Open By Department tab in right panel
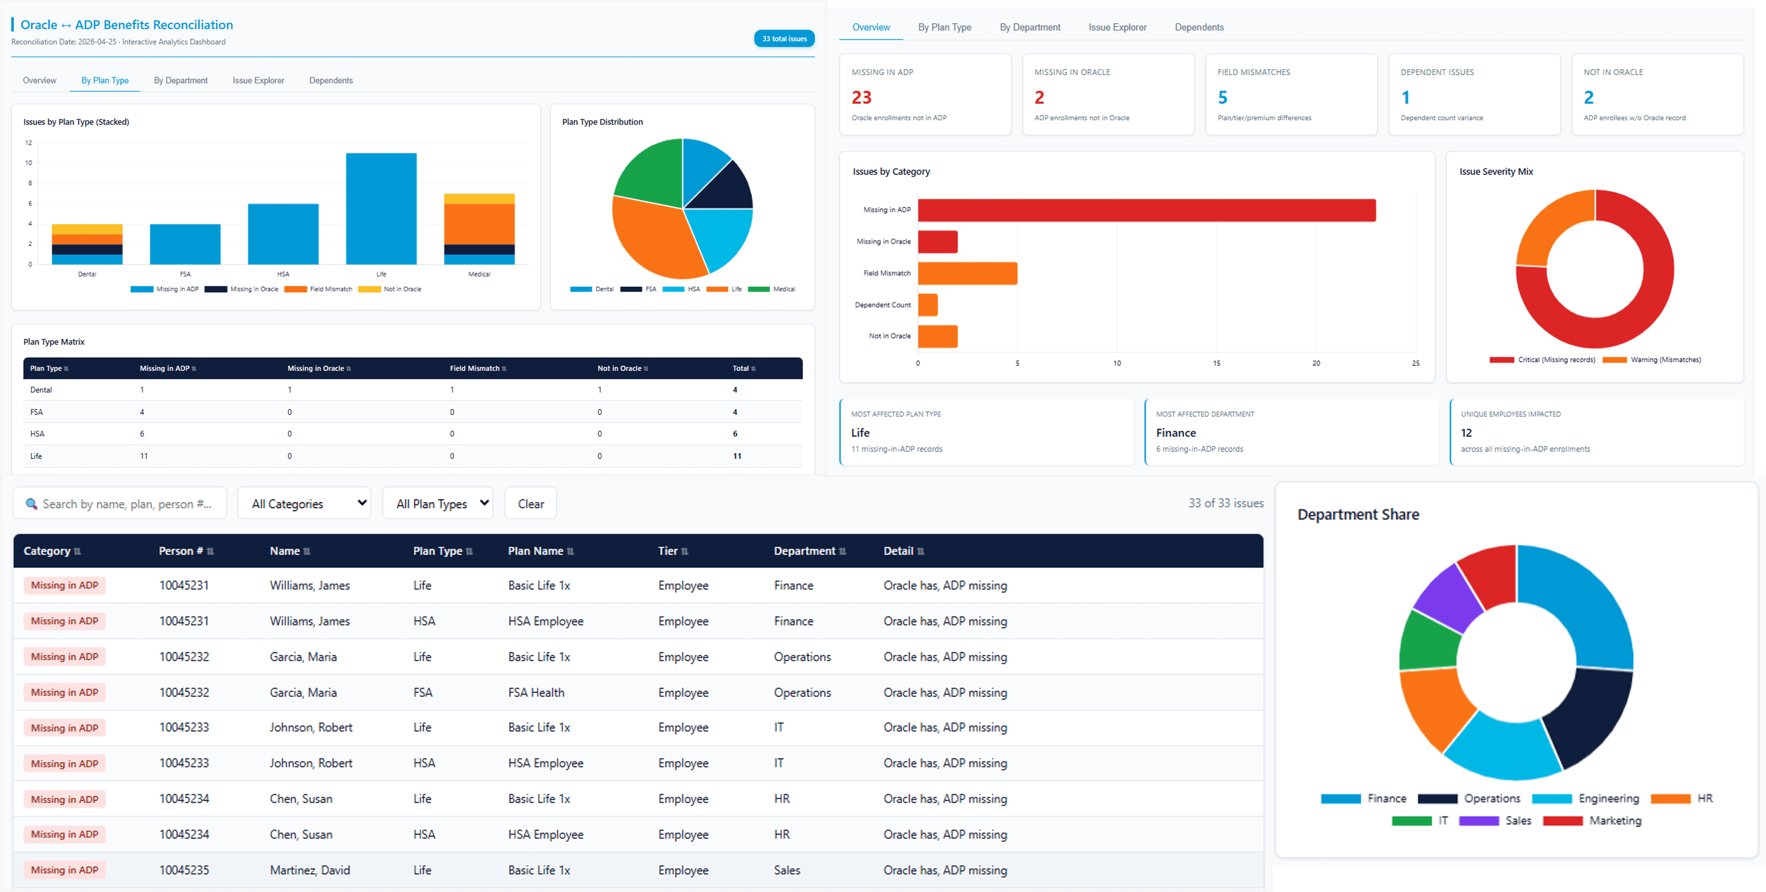1766x892 pixels. pos(1030,28)
